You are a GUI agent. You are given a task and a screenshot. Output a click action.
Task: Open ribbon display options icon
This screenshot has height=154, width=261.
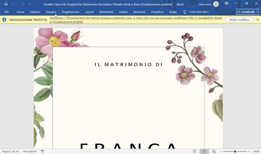point(226,3)
